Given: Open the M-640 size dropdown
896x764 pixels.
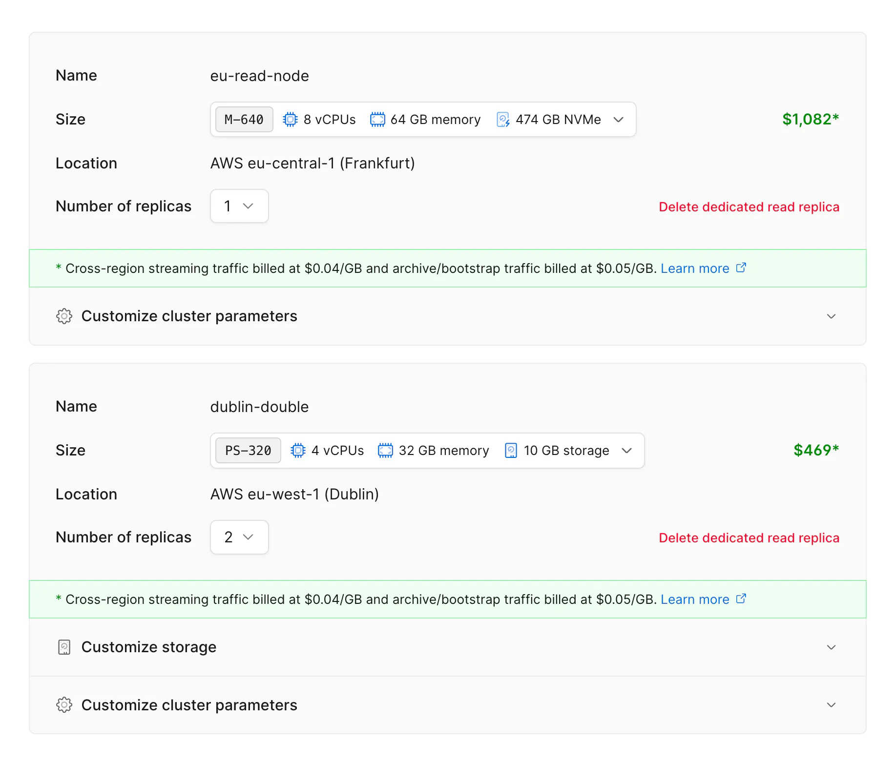Looking at the screenshot, I should pos(423,120).
